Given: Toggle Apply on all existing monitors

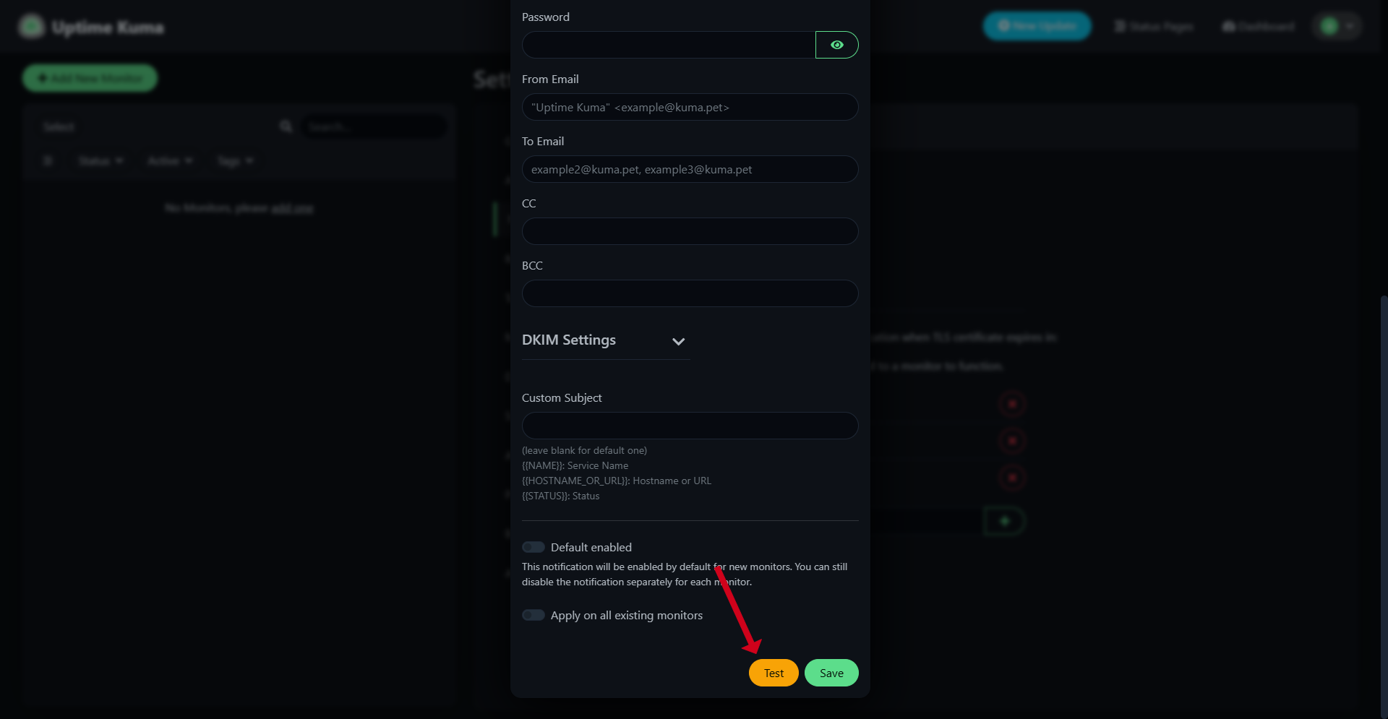Looking at the screenshot, I should [534, 615].
